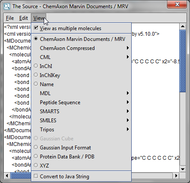
Task: Click the vertical scrollbar down arrow
Action: 183,169
